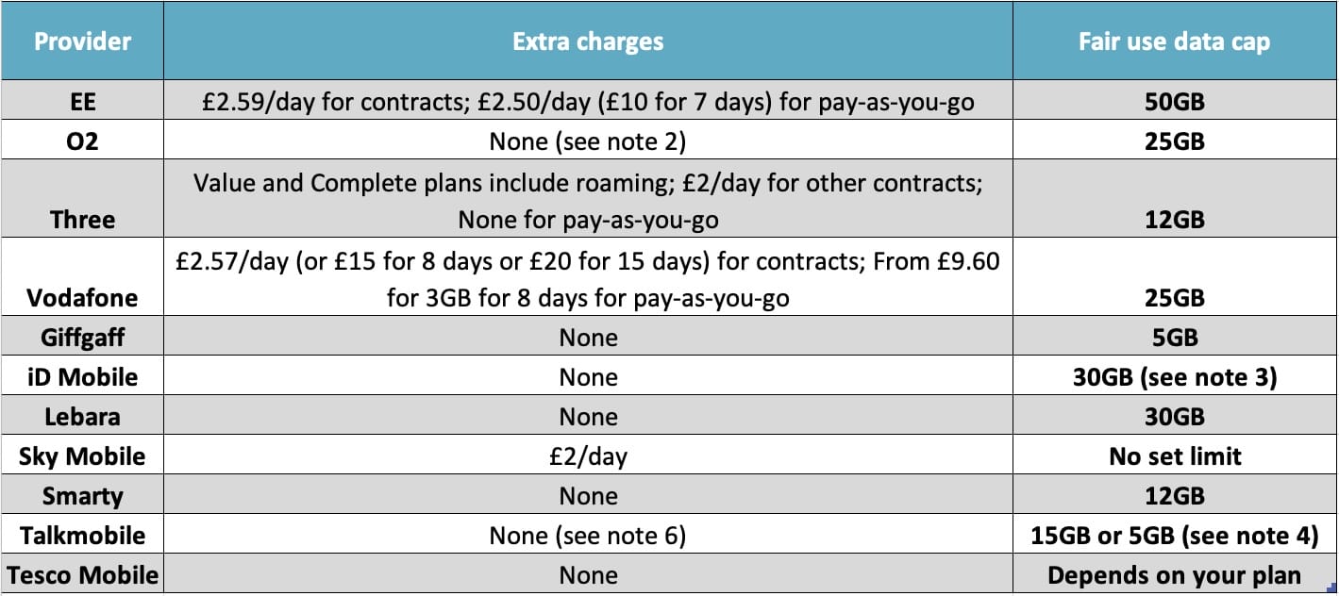Select the Smarty provider cell
This screenshot has width=1339, height=596.
[x=82, y=496]
